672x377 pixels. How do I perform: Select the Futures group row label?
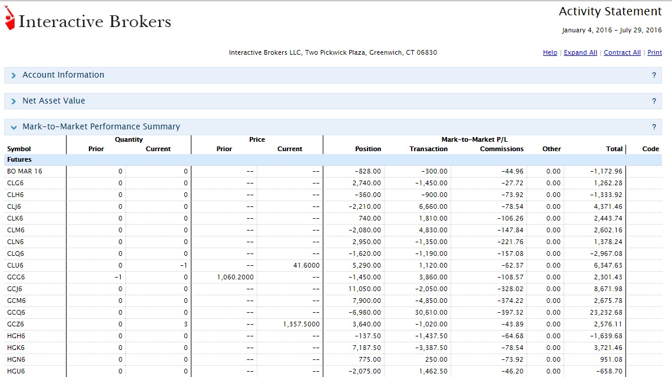tap(19, 159)
